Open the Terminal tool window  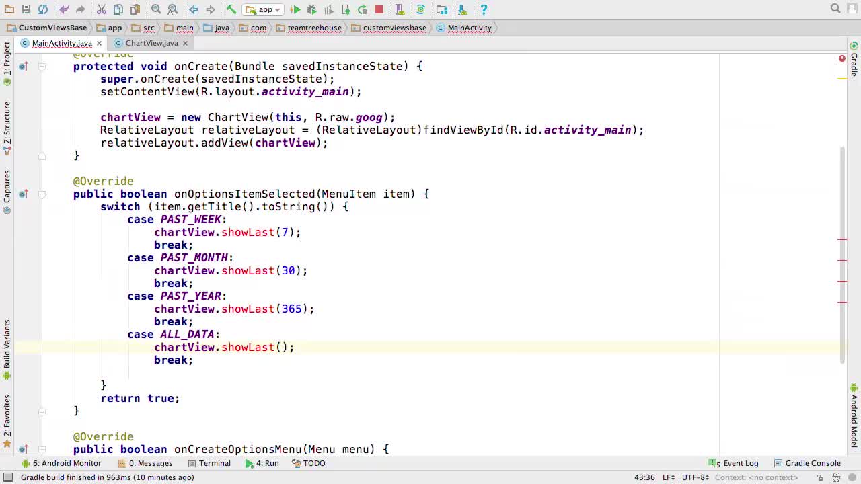click(x=209, y=463)
